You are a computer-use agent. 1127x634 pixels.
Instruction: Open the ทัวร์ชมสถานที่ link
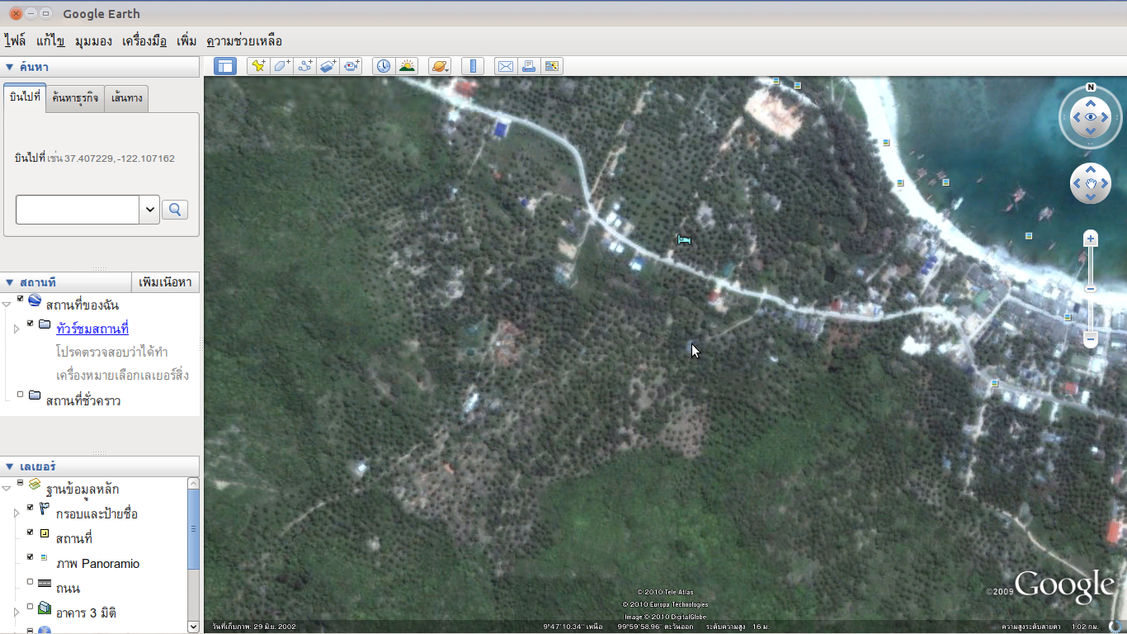(x=92, y=329)
